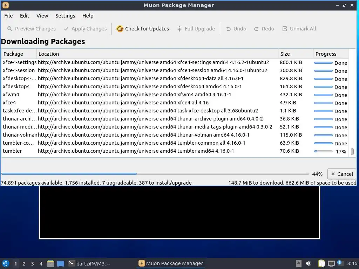The width and height of the screenshot is (359, 269).
Task: Click the show desktop taskbar icon
Action: click(61, 263)
